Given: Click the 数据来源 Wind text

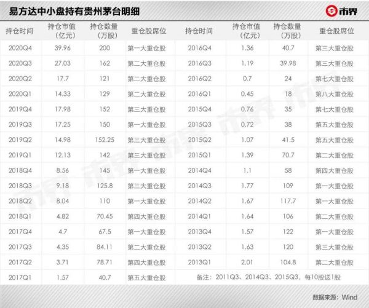Looking at the screenshot, I should pyautogui.click(x=336, y=296).
